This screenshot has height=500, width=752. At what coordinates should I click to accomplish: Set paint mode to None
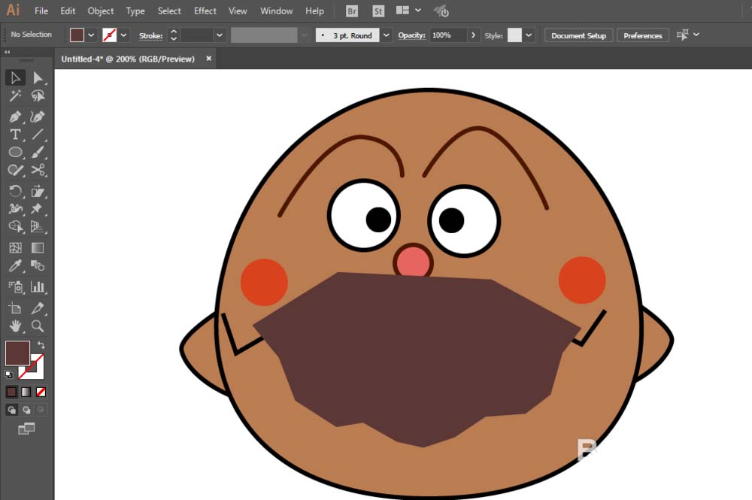(41, 392)
